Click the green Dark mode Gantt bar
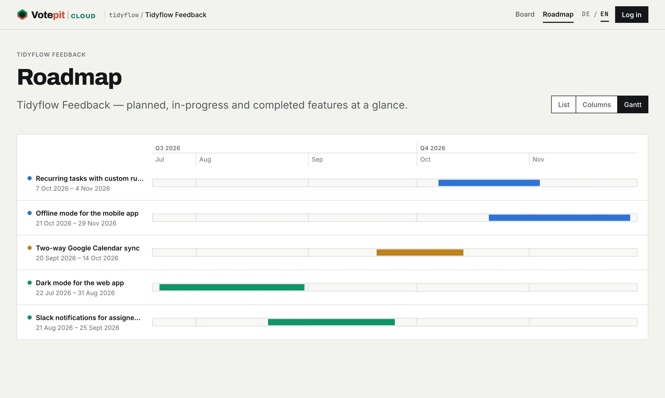Screen dimensions: 665x398 coord(232,288)
